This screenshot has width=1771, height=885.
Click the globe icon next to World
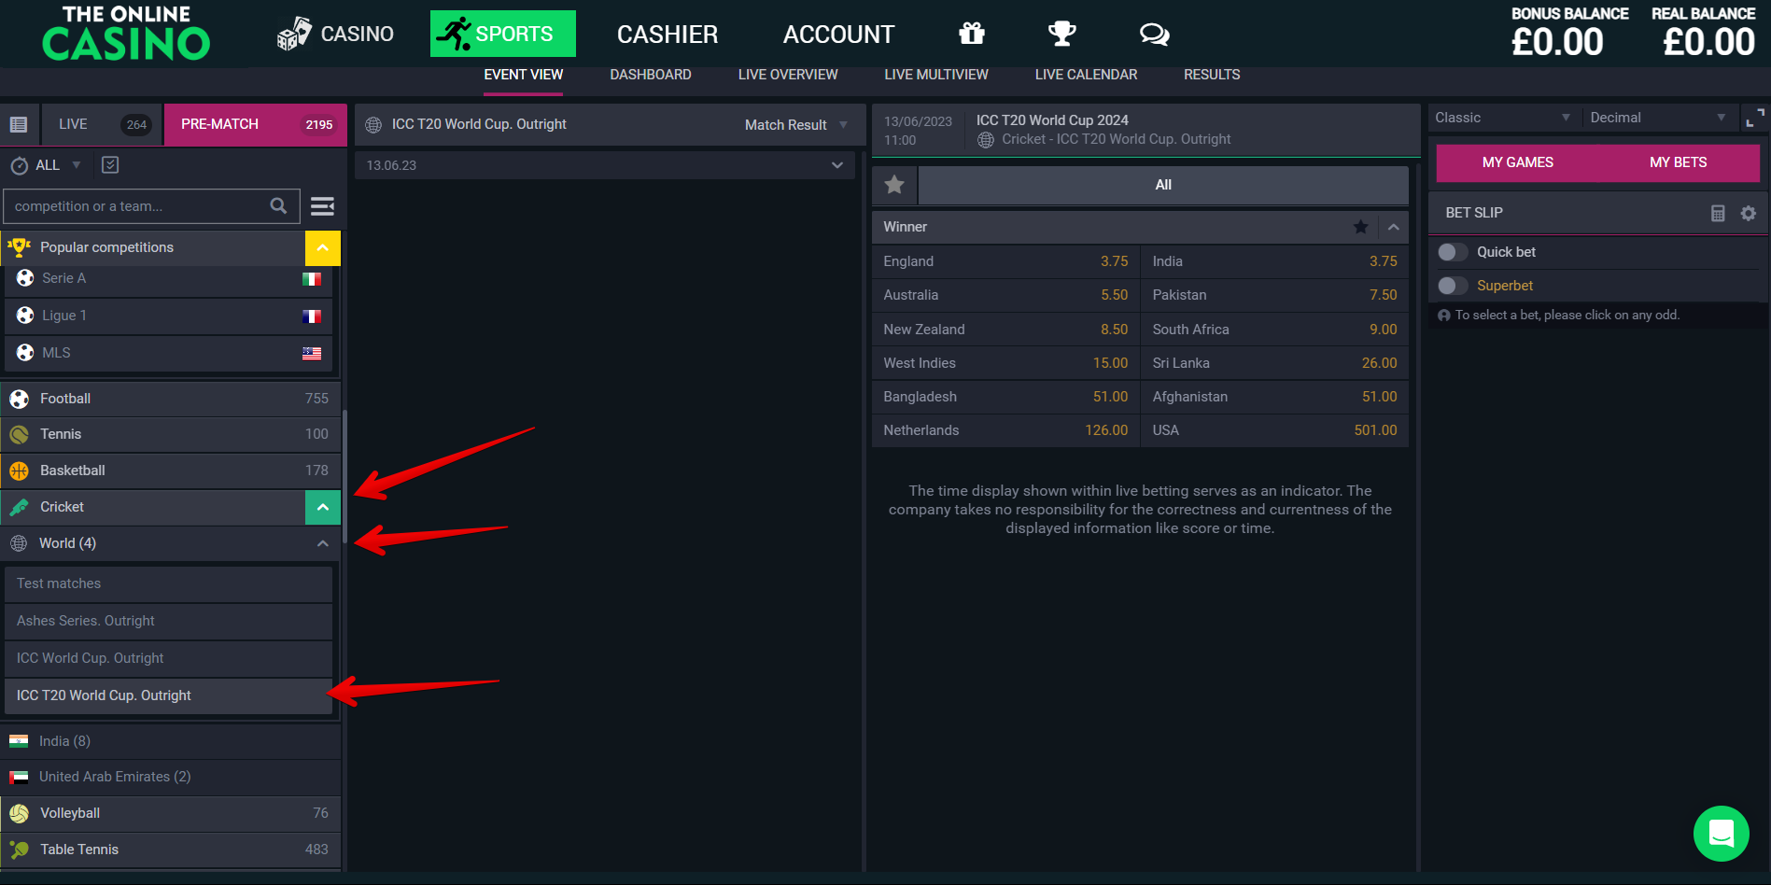19,543
